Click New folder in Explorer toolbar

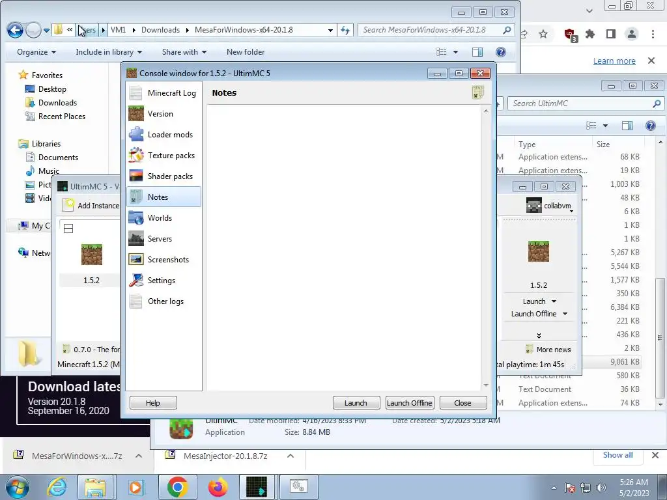click(x=246, y=52)
